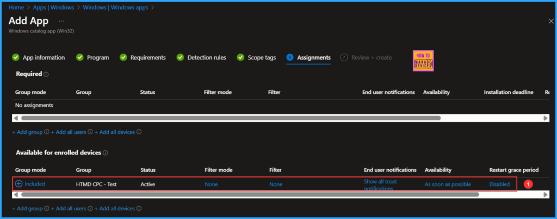Click Installation deadline column header in Required
The height and width of the screenshot is (219, 557).
pos(509,92)
